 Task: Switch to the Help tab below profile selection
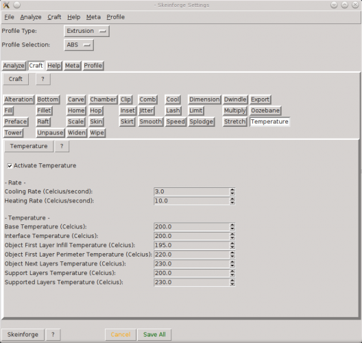coord(54,66)
